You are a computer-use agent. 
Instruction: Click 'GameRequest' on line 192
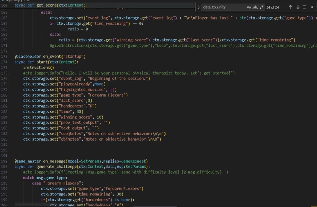point(134,161)
